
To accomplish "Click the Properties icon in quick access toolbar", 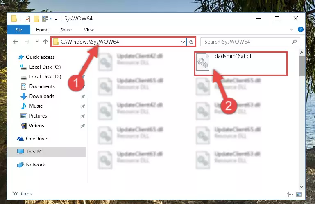I will pyautogui.click(x=27, y=19).
